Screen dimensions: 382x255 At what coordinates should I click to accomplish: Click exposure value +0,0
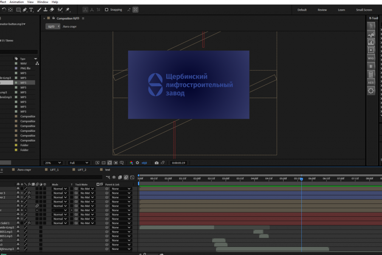pyautogui.click(x=144, y=163)
